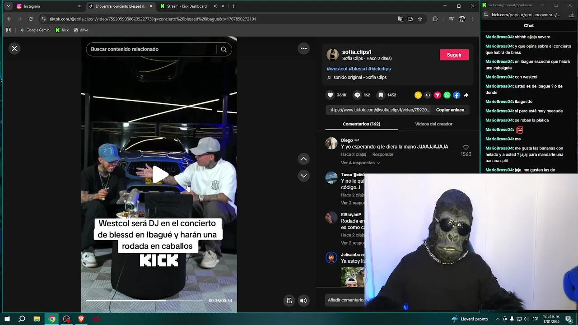This screenshot has height=325, width=578.
Task: Mute audio on Kick Dashboard tab
Action: pos(215,6)
